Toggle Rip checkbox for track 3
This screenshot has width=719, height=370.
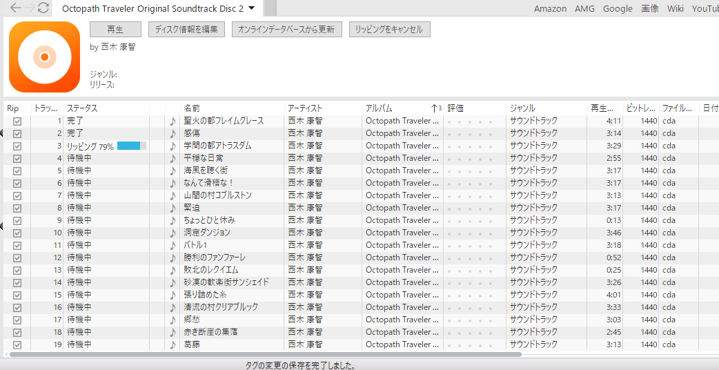tap(17, 146)
